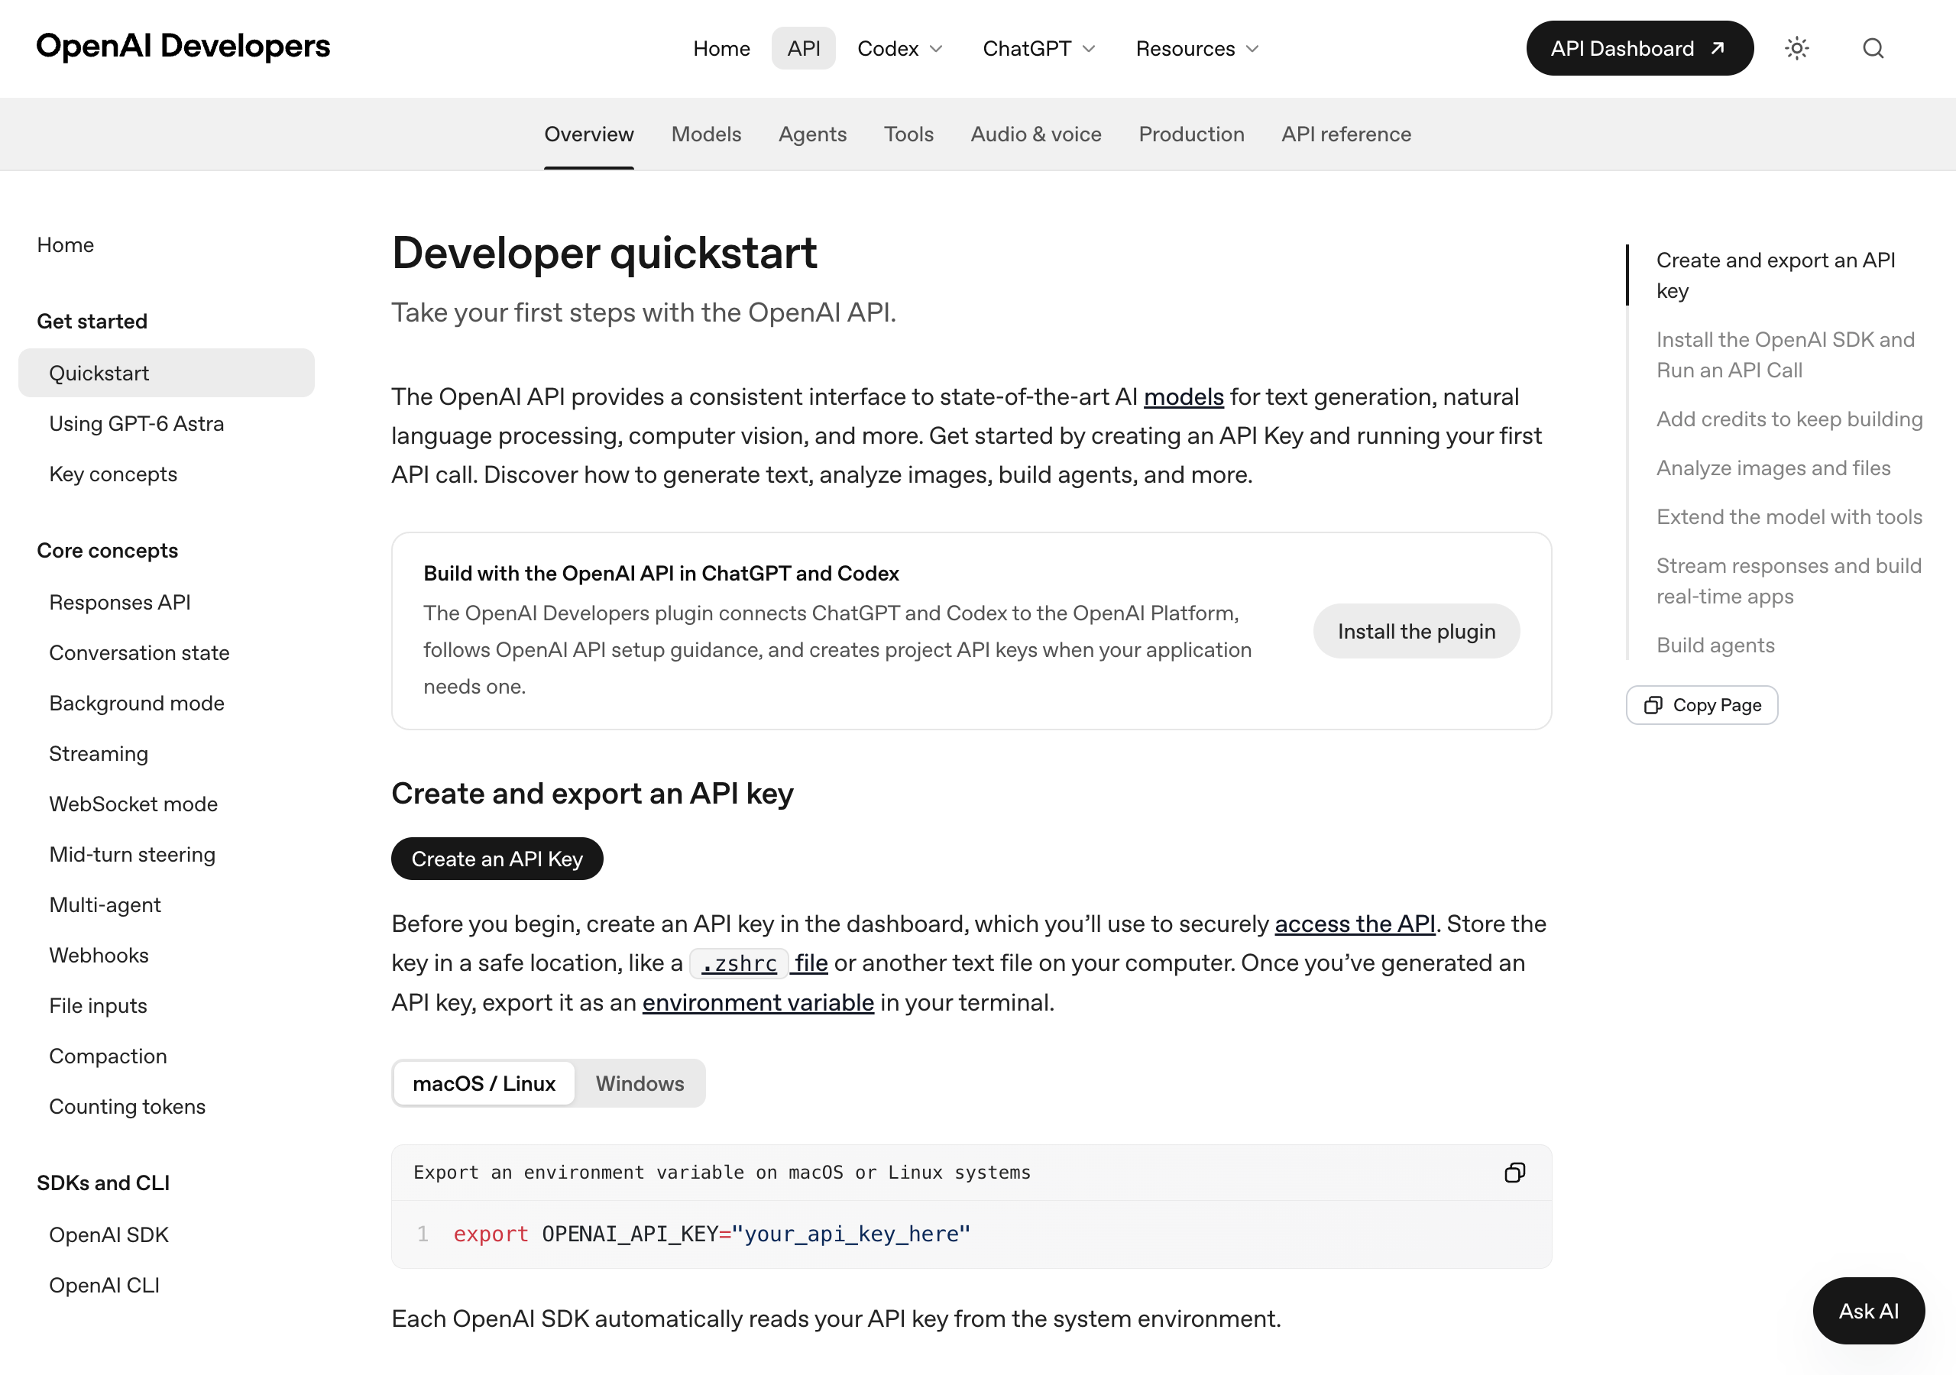Open Counting tokens page
This screenshot has height=1375, width=1956.
pyautogui.click(x=127, y=1106)
